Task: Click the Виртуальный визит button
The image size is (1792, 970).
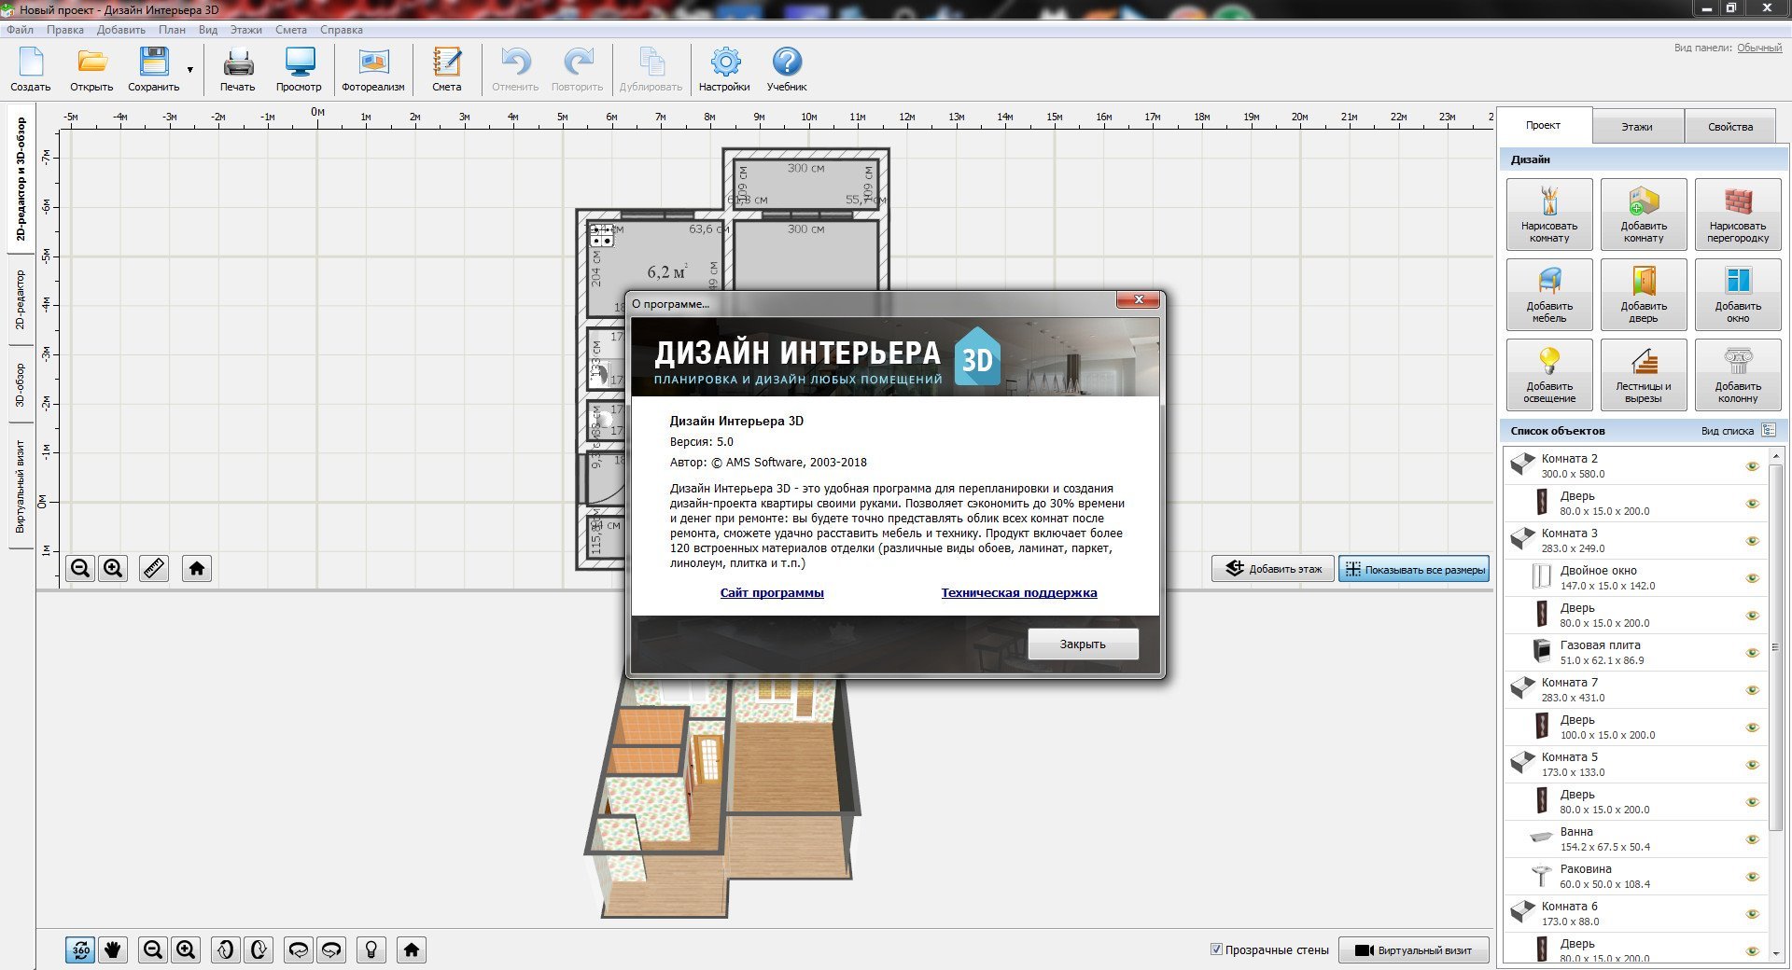Action: point(1414,950)
